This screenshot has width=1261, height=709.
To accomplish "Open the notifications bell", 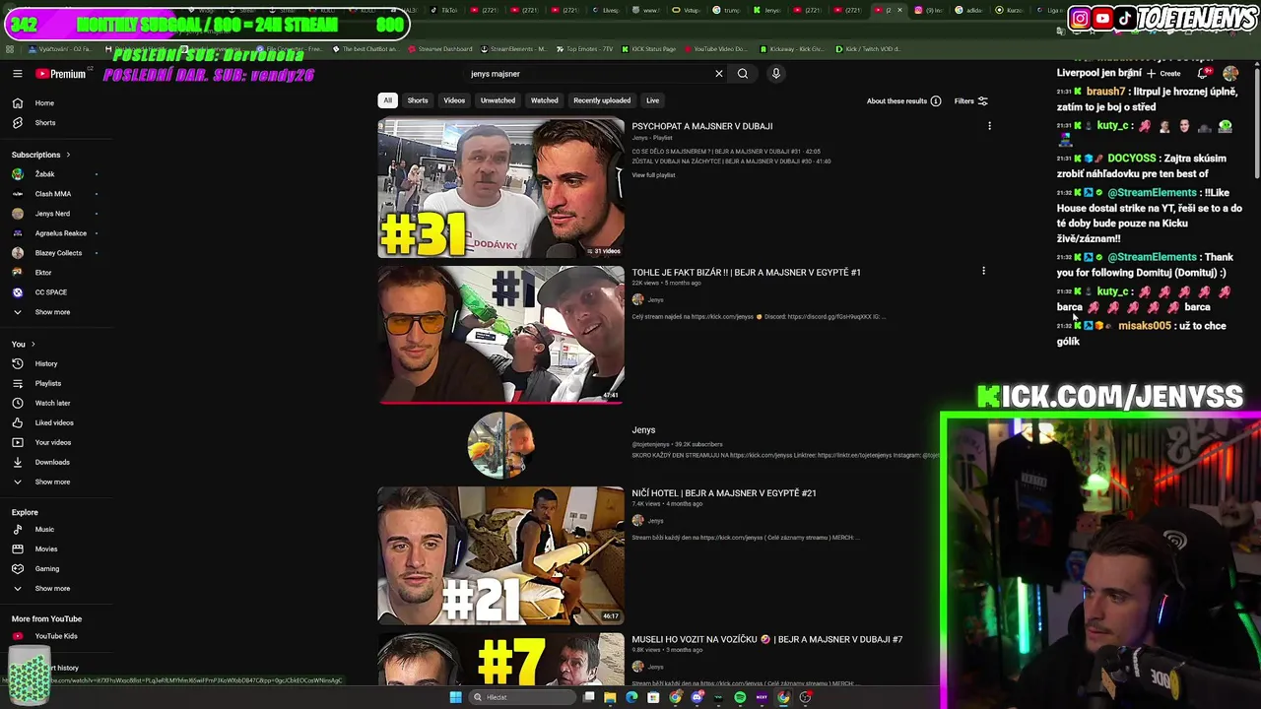I will pyautogui.click(x=1203, y=74).
